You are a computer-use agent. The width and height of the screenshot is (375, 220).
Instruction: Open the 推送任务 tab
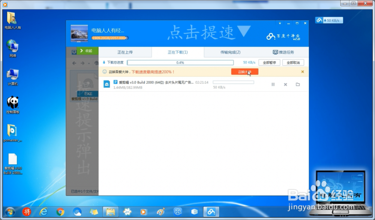click(283, 52)
